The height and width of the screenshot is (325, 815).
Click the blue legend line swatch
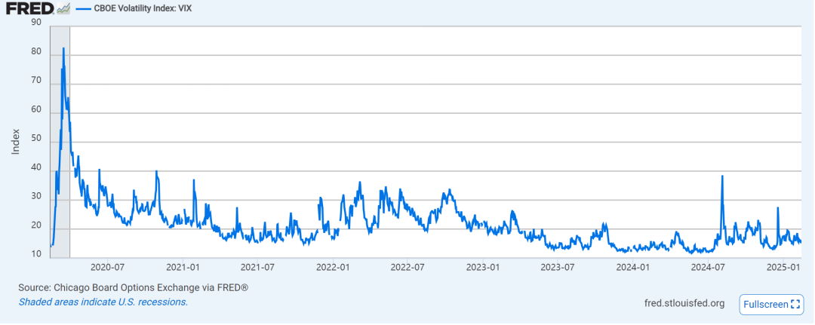tap(82, 8)
